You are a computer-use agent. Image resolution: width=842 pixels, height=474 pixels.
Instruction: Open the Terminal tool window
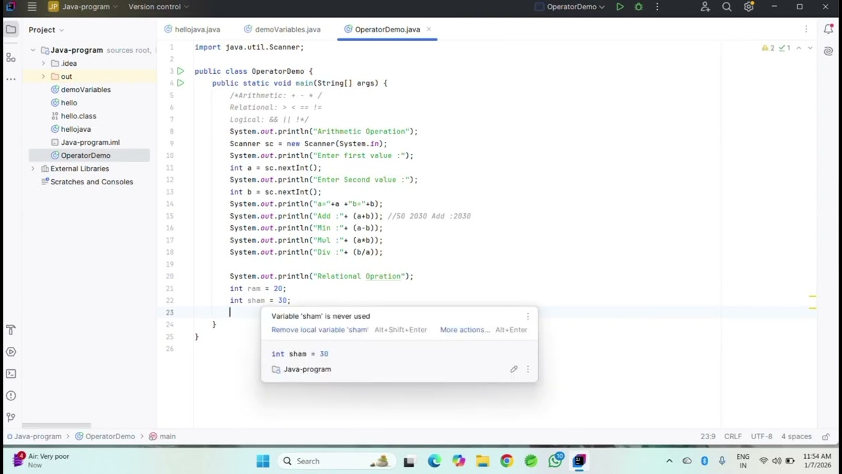[11, 373]
